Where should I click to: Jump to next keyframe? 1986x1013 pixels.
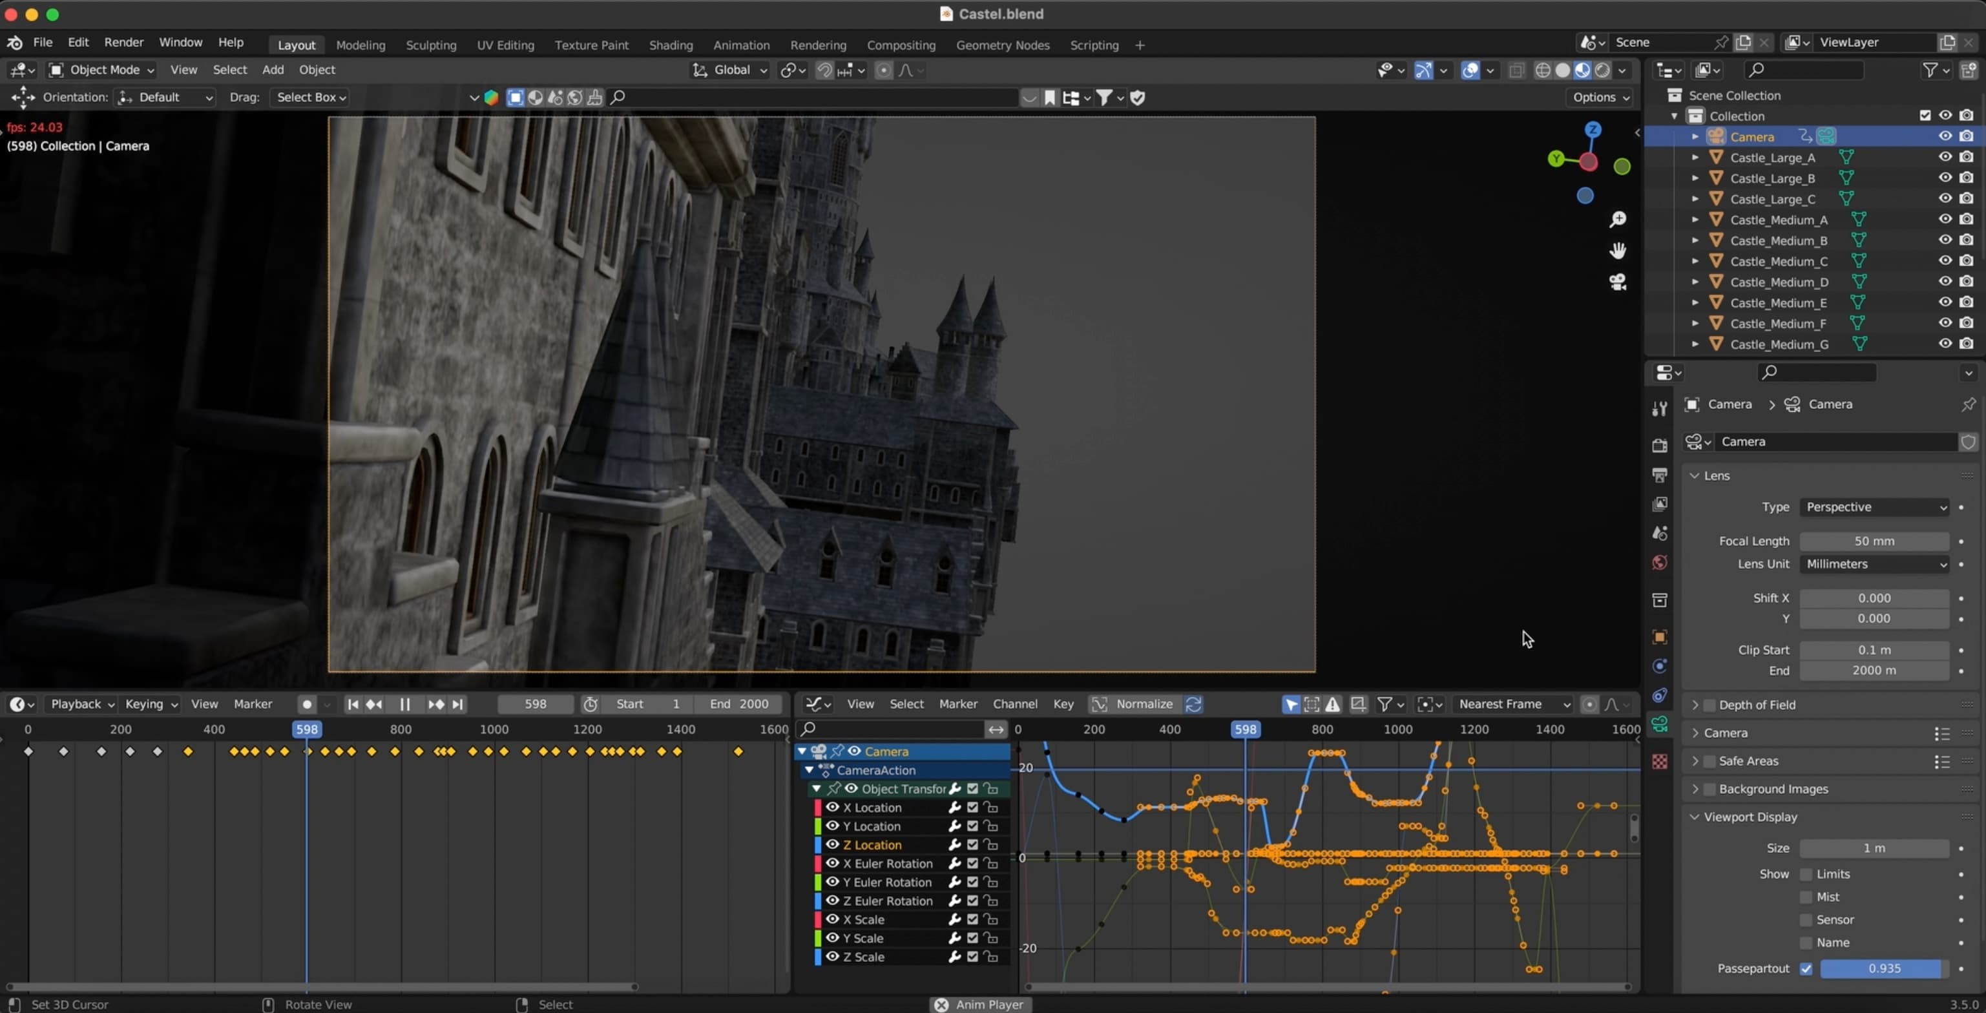tap(435, 704)
